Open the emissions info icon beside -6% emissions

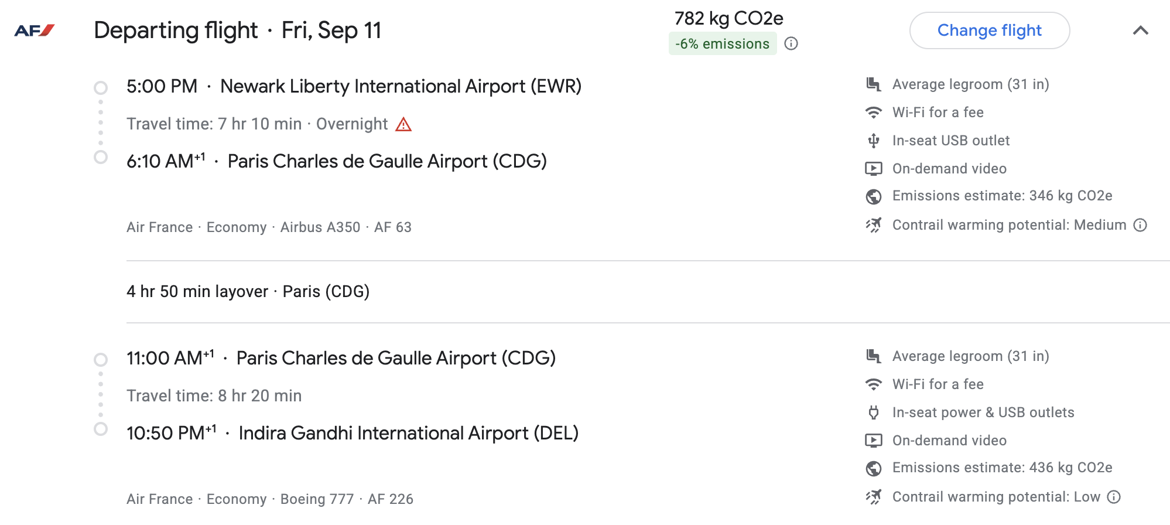(791, 44)
